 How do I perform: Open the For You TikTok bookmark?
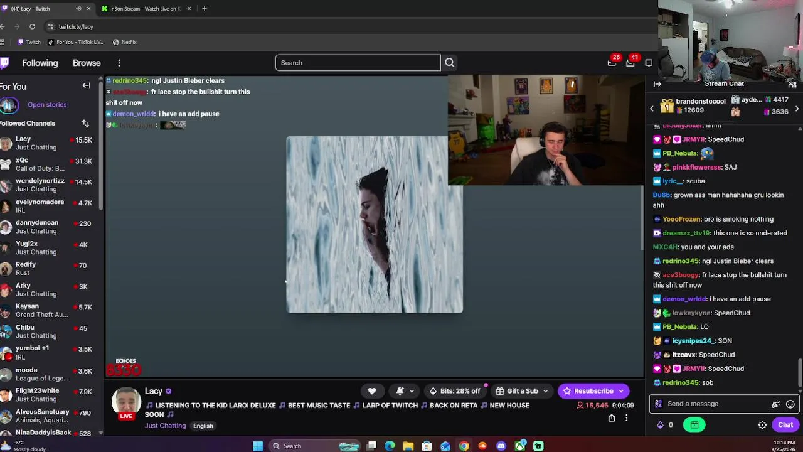point(75,42)
